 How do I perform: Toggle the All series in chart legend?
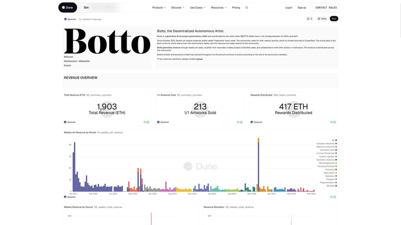334,140
